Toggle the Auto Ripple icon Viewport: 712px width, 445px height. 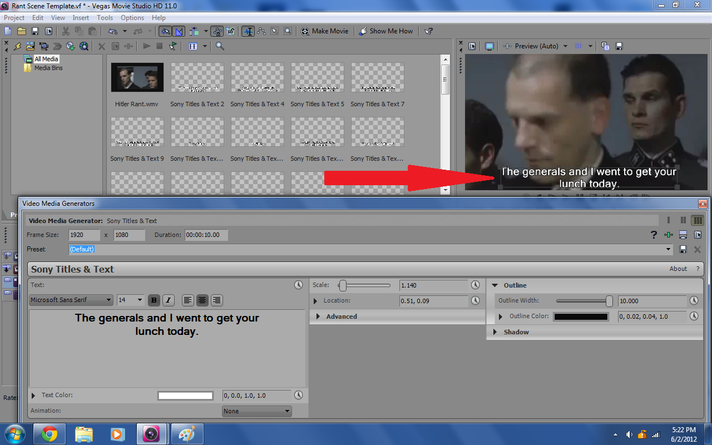(194, 31)
